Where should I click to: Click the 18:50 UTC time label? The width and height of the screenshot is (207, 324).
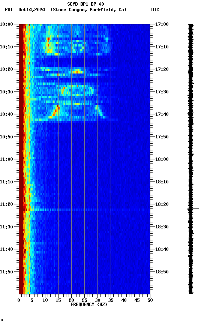coord(162,272)
